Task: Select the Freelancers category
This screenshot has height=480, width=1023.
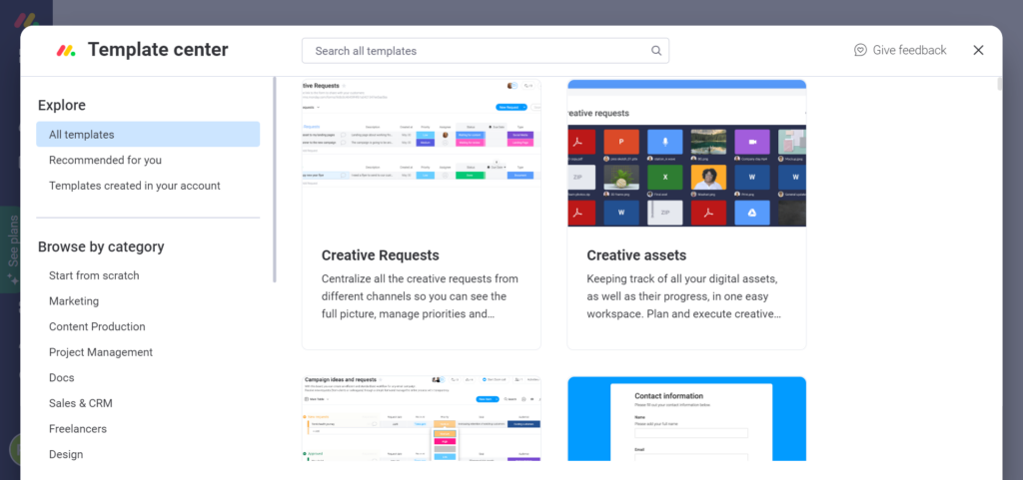Action: click(78, 428)
